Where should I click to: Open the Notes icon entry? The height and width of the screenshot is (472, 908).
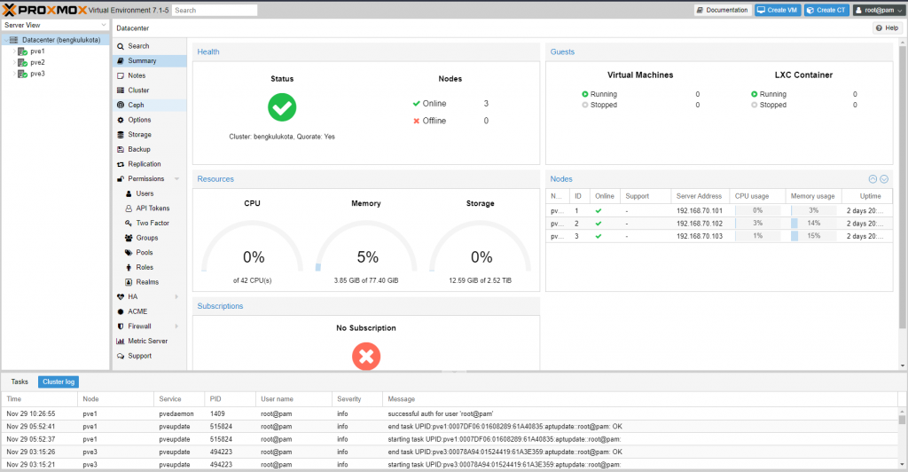click(x=121, y=76)
